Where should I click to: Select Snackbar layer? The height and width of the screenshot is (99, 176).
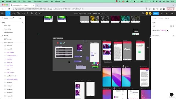point(9,59)
